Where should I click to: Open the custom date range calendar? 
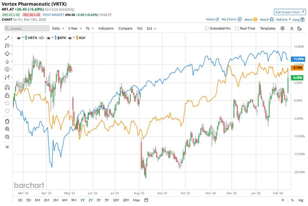[x=146, y=200]
